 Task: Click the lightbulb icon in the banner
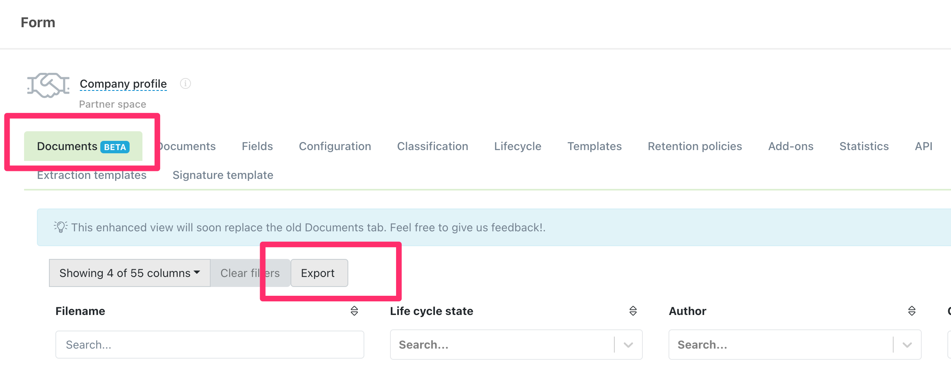click(61, 227)
